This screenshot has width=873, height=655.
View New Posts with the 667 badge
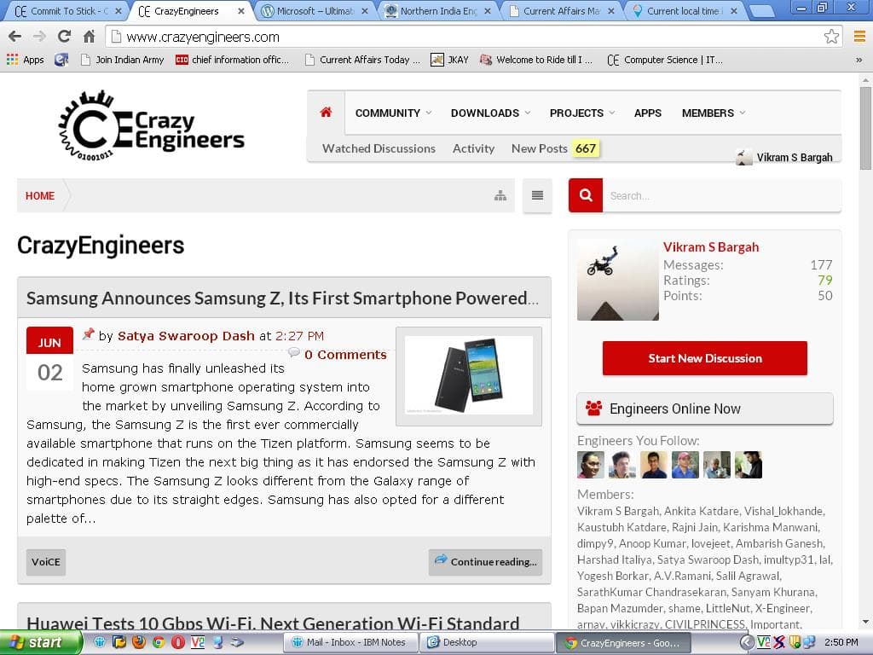point(555,148)
